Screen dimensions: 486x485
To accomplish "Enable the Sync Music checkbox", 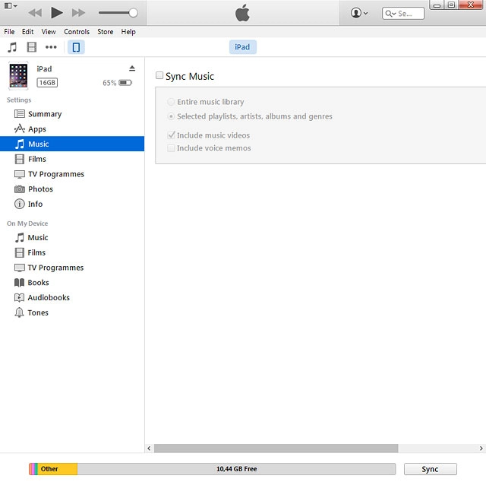I will pyautogui.click(x=159, y=75).
